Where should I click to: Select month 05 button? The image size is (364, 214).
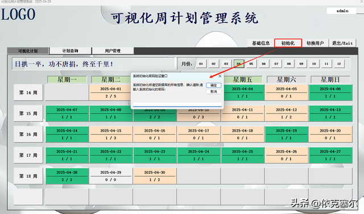[251, 64]
